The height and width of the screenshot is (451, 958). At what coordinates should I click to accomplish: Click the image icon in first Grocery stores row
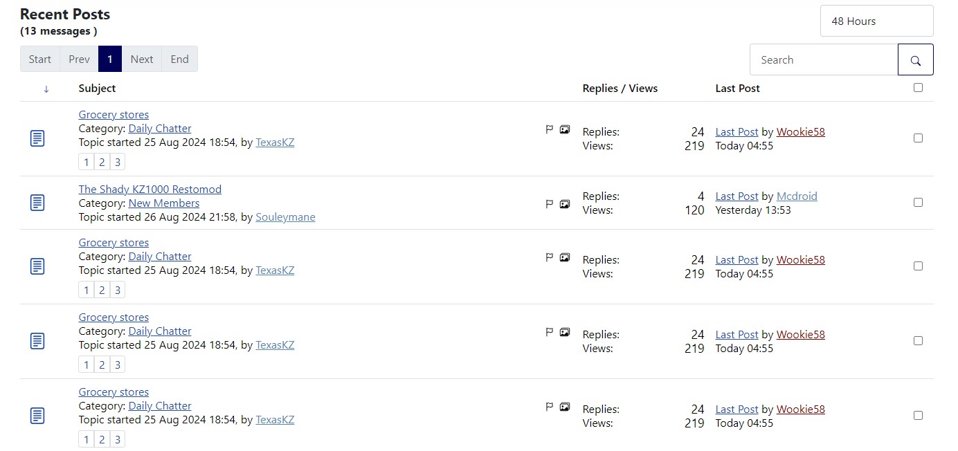click(565, 129)
